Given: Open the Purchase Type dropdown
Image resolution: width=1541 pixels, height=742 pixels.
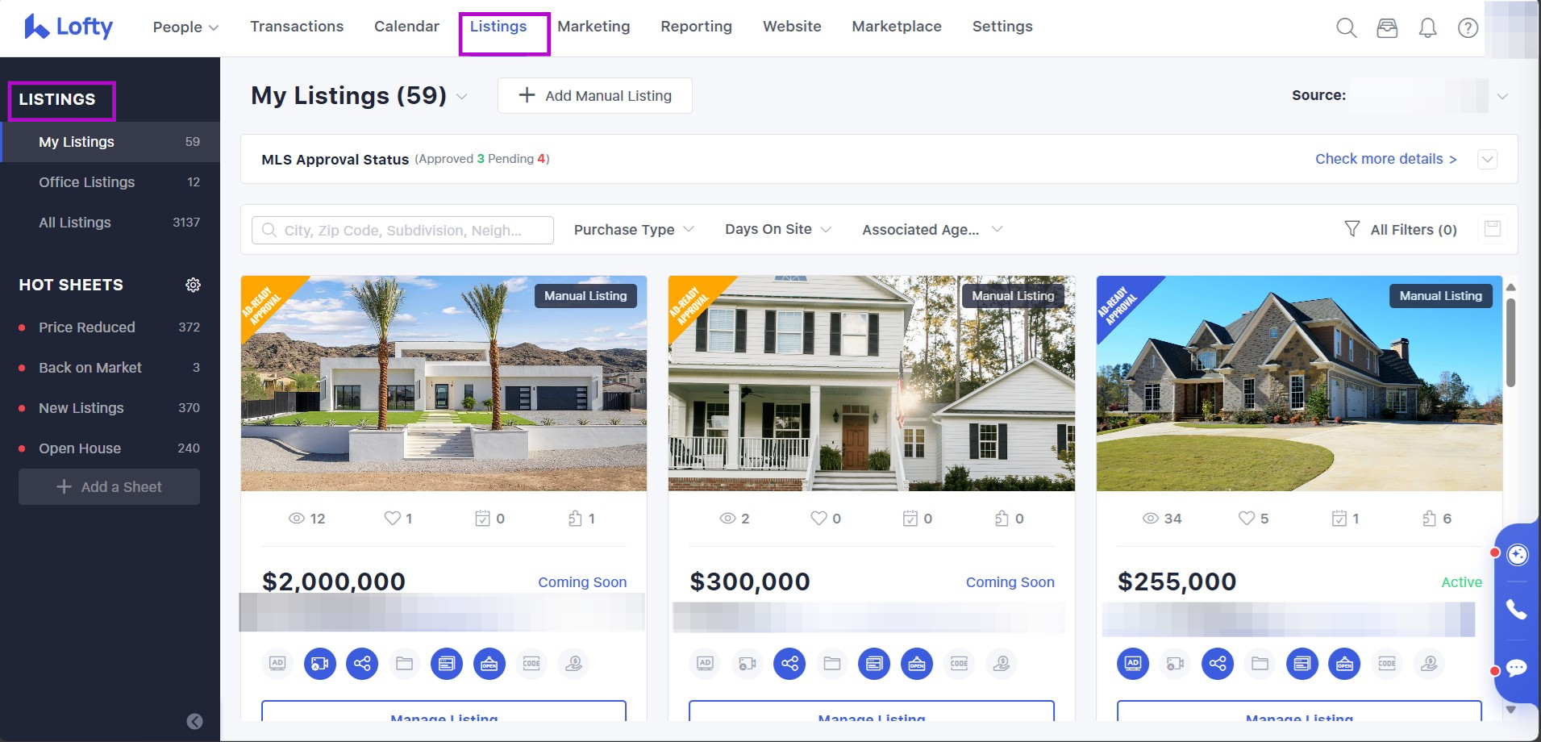Looking at the screenshot, I should [x=634, y=230].
